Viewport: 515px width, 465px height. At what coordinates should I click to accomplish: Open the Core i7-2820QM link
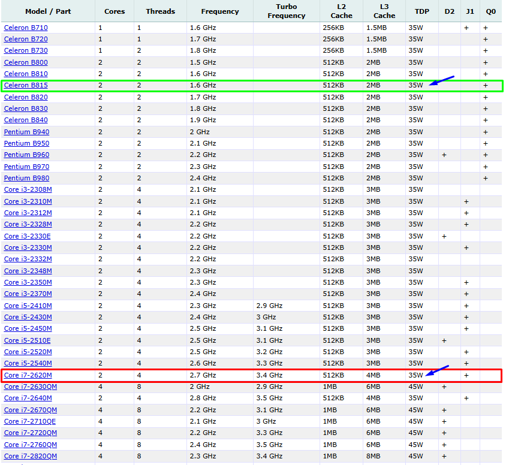click(30, 456)
